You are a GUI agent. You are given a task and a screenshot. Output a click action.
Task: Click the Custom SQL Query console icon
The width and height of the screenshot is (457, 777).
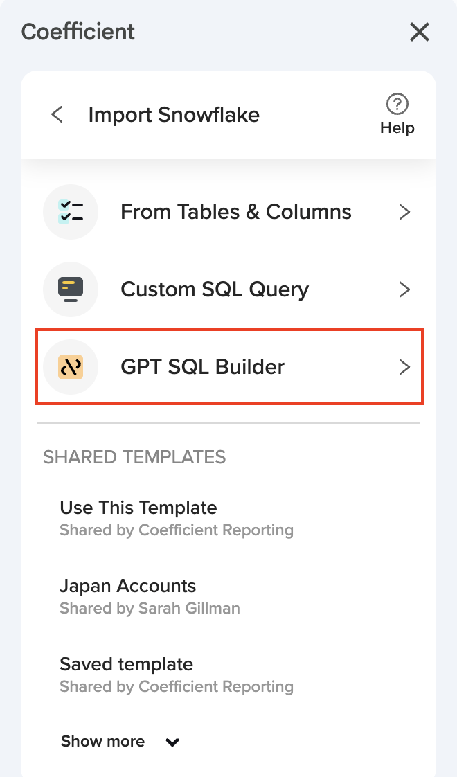click(x=71, y=289)
